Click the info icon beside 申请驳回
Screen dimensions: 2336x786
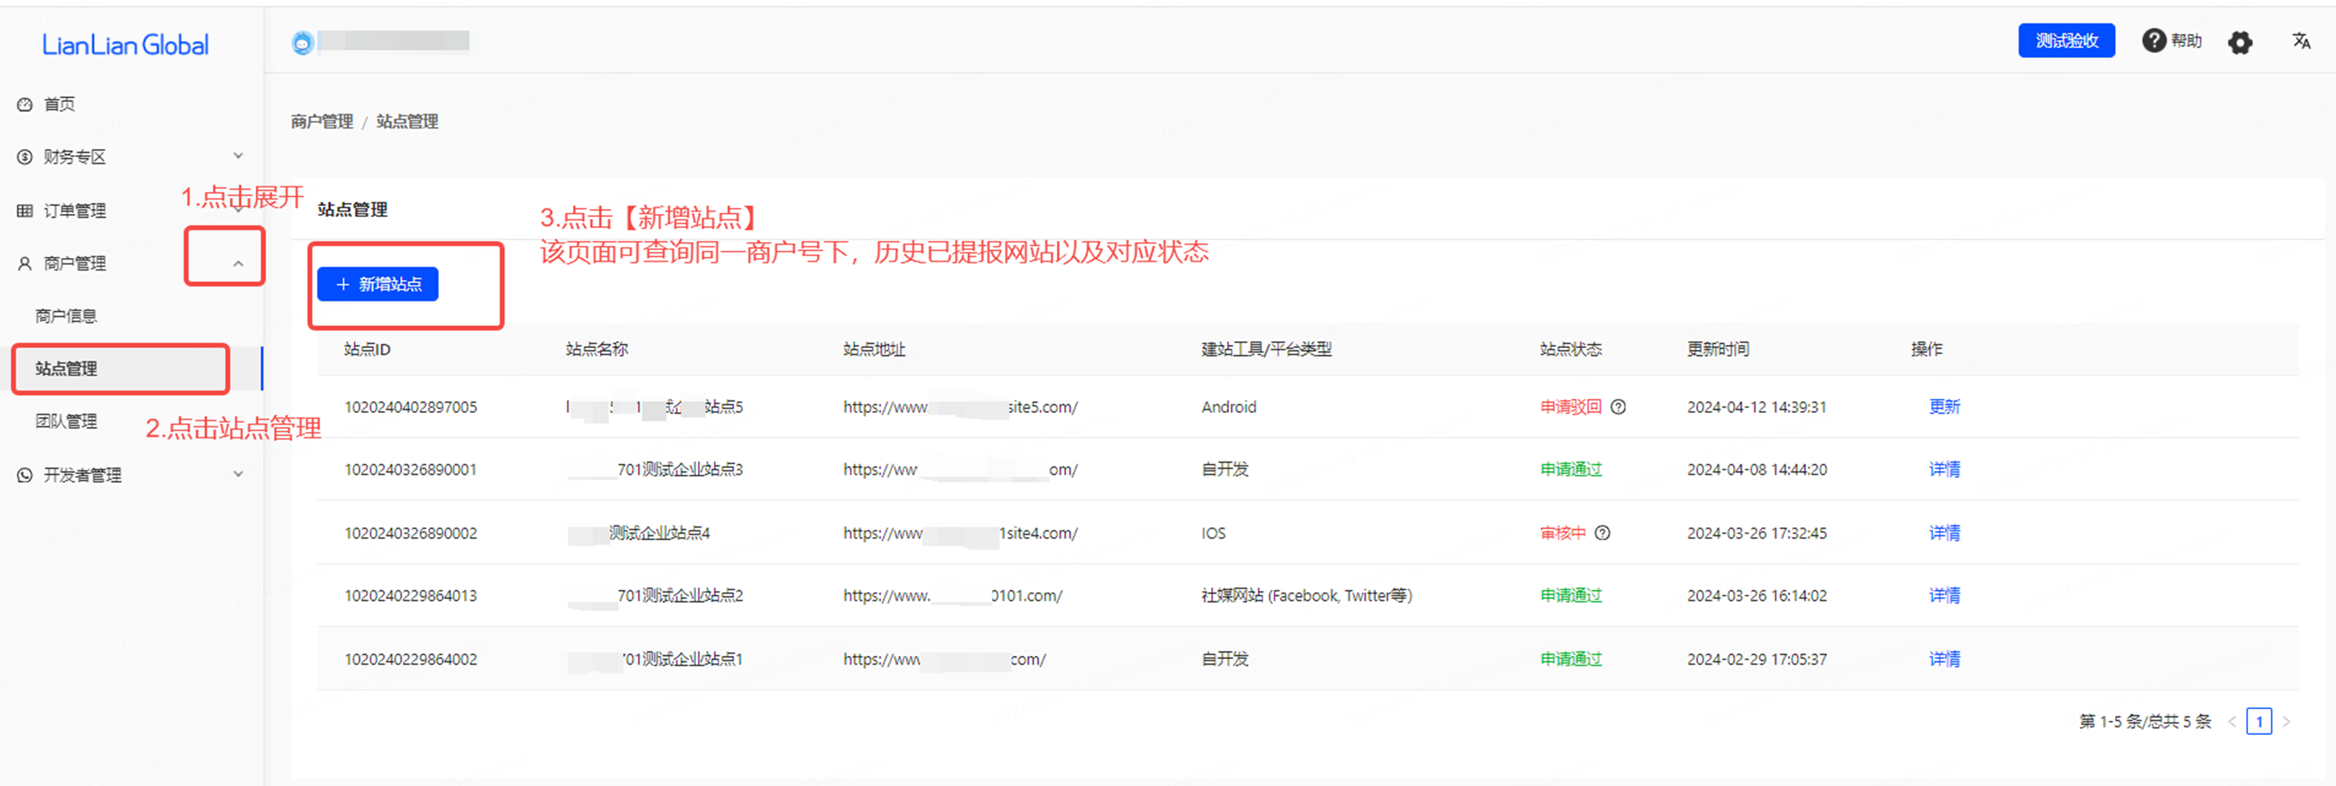pyautogui.click(x=1618, y=407)
